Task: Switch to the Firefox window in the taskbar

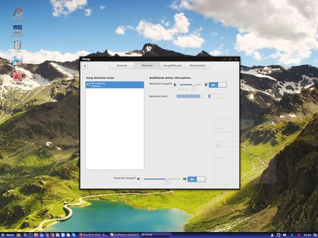Action: [x=93, y=235]
